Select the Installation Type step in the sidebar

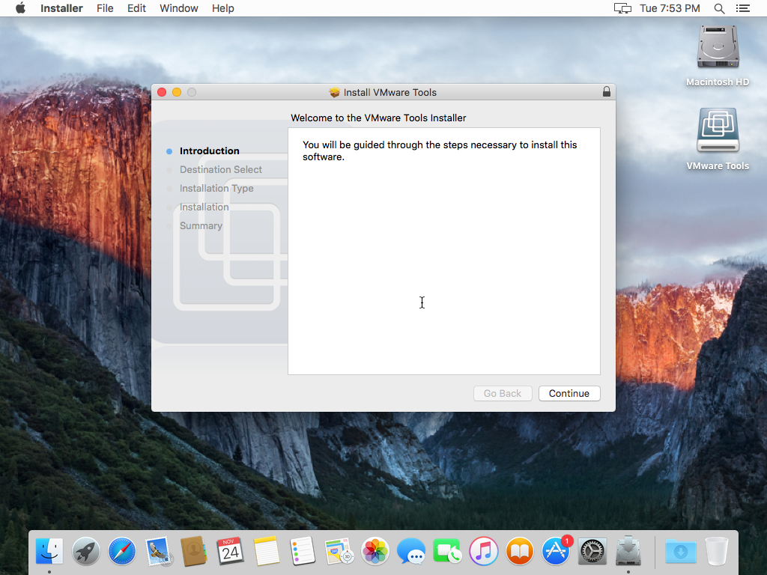tap(216, 188)
